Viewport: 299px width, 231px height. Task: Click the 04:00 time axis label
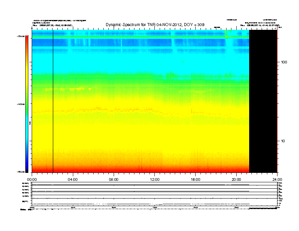coord(73,180)
